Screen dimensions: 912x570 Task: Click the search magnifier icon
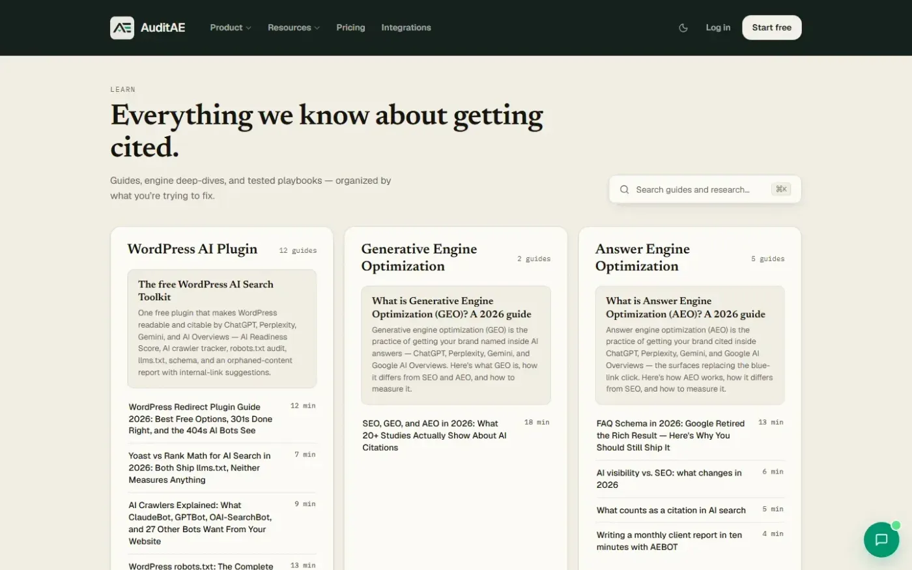[x=624, y=190]
